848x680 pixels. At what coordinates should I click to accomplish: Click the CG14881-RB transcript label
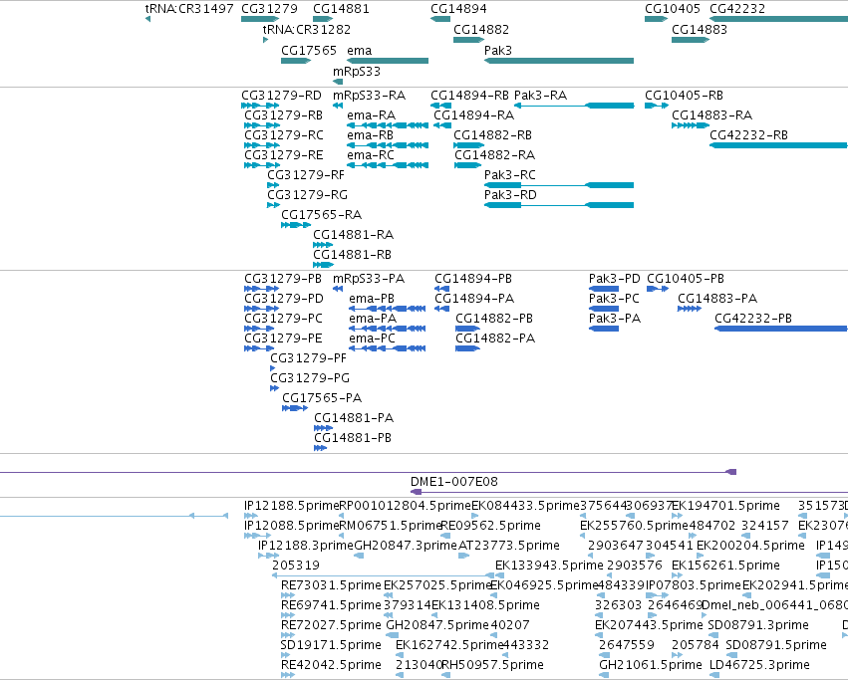pos(352,255)
